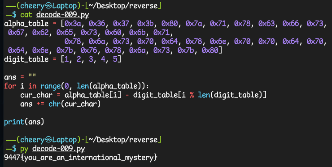The image size is (332, 167).
Task: Click the digit 3 in digit_table list
Action: [x=91, y=59]
